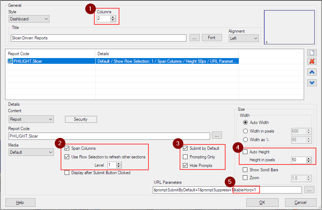Click the new report section icon
The width and height of the screenshot is (322, 210).
pyautogui.click(x=312, y=53)
